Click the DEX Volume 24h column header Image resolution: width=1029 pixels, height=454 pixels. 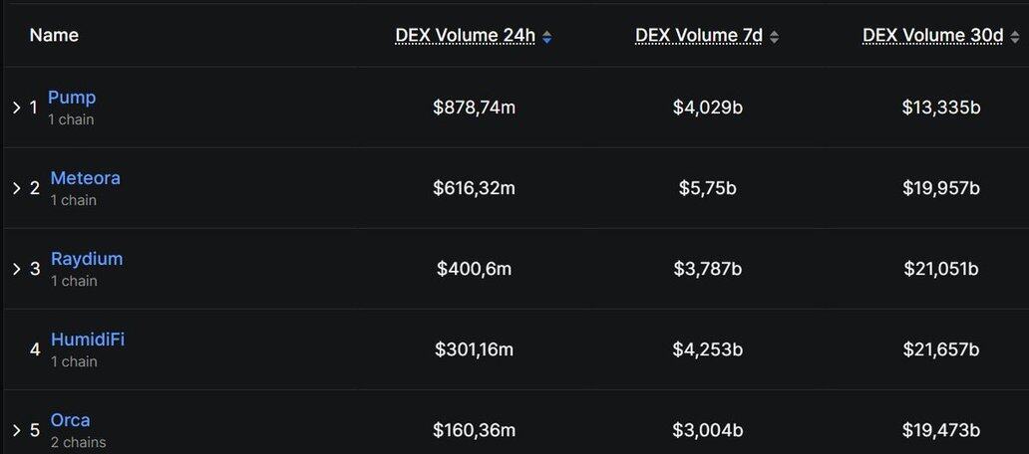tap(466, 36)
